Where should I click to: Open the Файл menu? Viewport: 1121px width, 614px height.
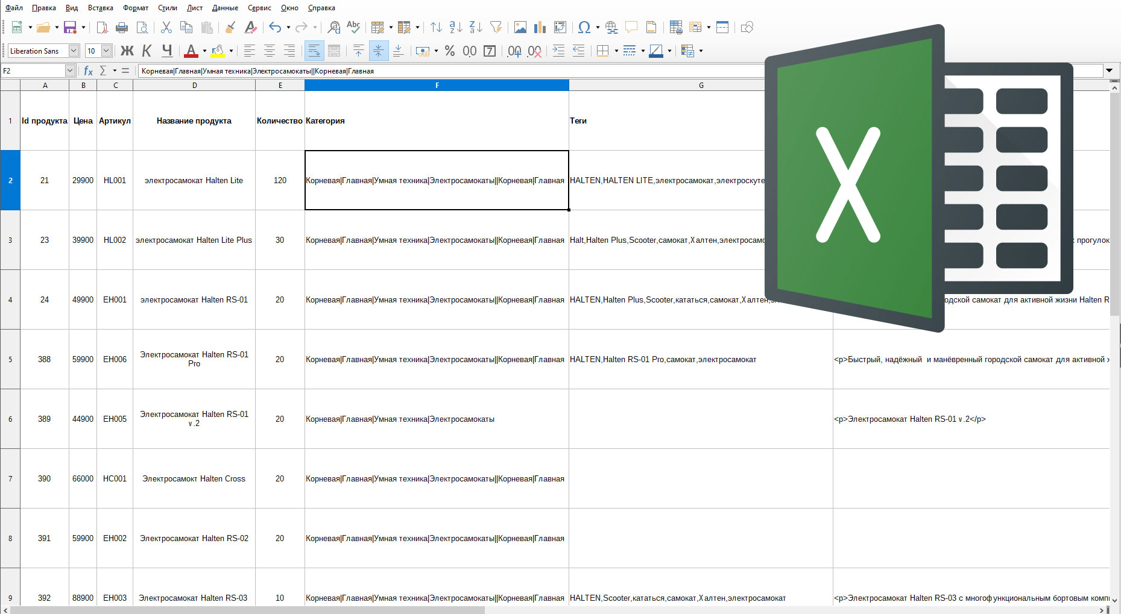coord(14,8)
